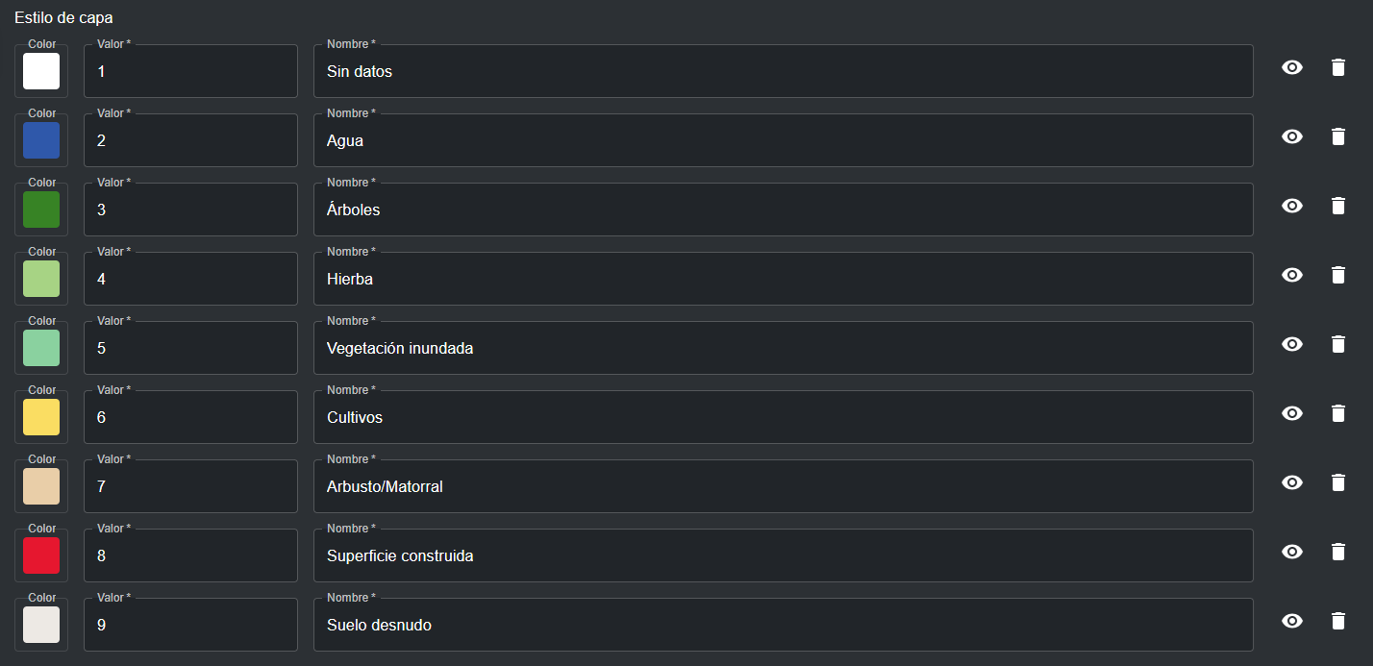The image size is (1373, 666).
Task: Delete the Hierba row
Action: click(1337, 275)
